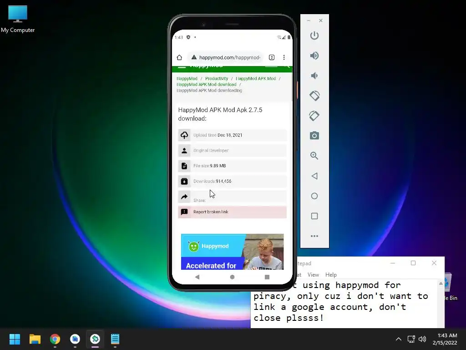Viewport: 466px width, 350px height.
Task: Open the Notepad View menu
Action: point(313,275)
